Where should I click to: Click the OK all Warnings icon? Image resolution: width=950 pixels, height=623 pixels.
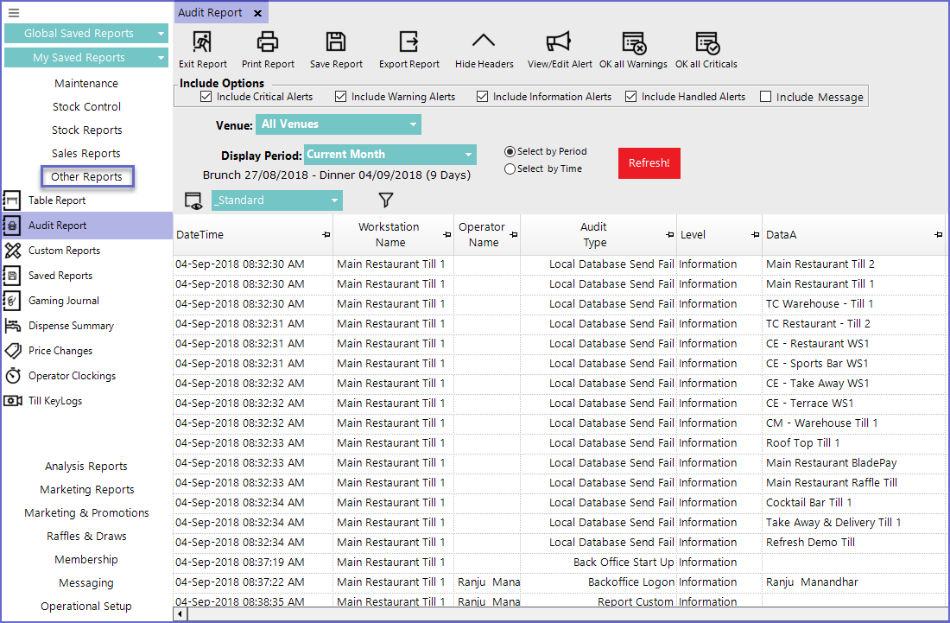[x=633, y=42]
